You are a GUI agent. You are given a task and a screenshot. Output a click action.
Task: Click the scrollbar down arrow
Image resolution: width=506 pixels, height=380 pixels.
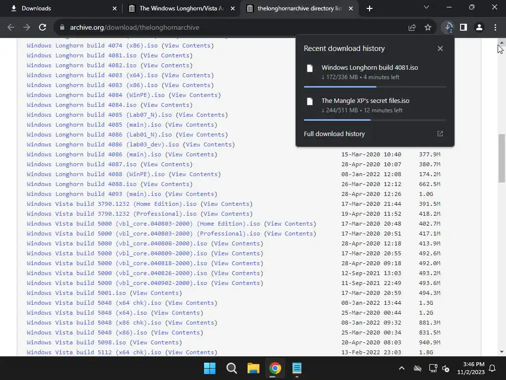[x=502, y=352]
